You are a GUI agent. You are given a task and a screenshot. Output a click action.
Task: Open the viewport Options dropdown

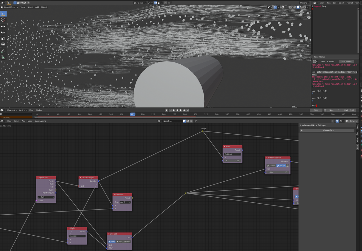point(304,3)
